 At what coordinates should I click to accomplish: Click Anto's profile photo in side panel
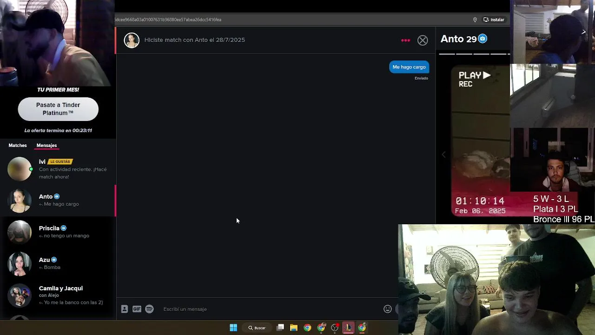[481, 140]
